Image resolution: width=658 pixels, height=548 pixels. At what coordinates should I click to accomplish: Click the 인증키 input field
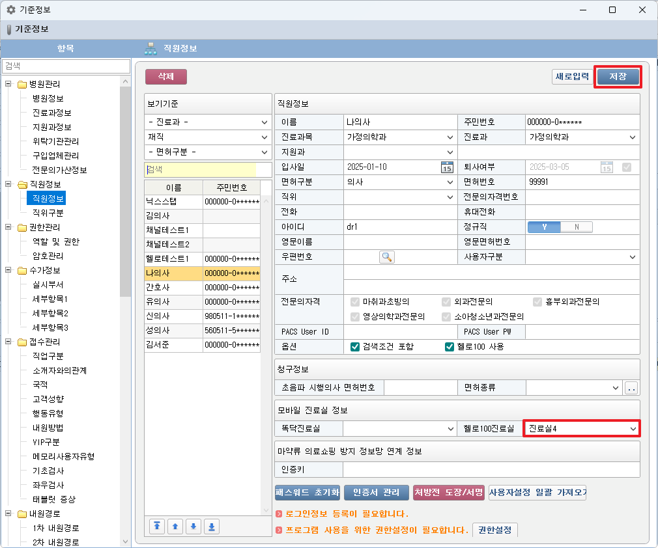click(491, 469)
